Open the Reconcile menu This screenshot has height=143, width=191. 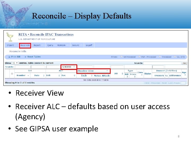pos(25,45)
